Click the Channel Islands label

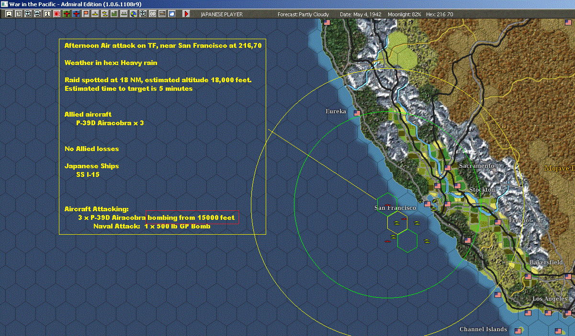click(483, 329)
